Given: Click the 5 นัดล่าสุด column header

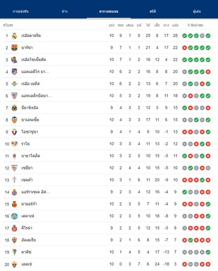Looking at the screenshot, I should click(196, 25).
